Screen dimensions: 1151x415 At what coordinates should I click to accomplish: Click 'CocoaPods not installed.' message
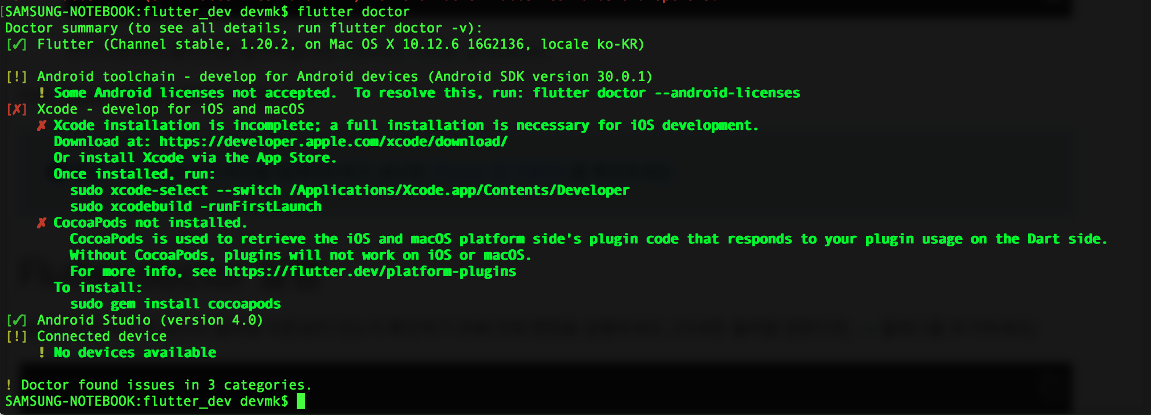151,223
